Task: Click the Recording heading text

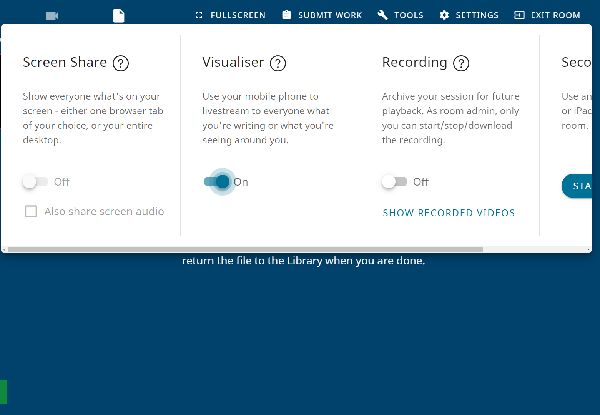Action: click(415, 63)
